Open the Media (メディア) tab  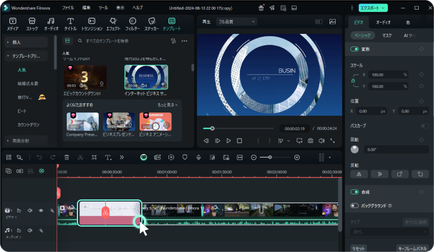point(13,24)
